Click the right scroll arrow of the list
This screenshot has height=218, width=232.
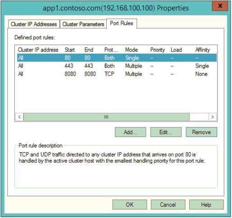(213, 117)
